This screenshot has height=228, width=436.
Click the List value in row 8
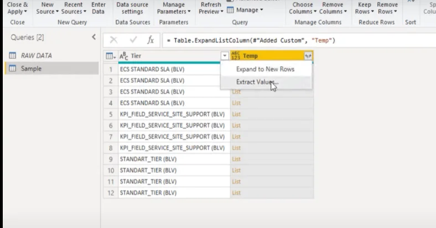tap(236, 148)
